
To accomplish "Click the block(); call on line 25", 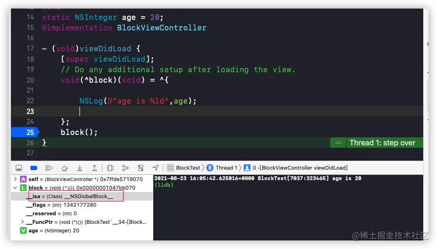I will [x=79, y=132].
